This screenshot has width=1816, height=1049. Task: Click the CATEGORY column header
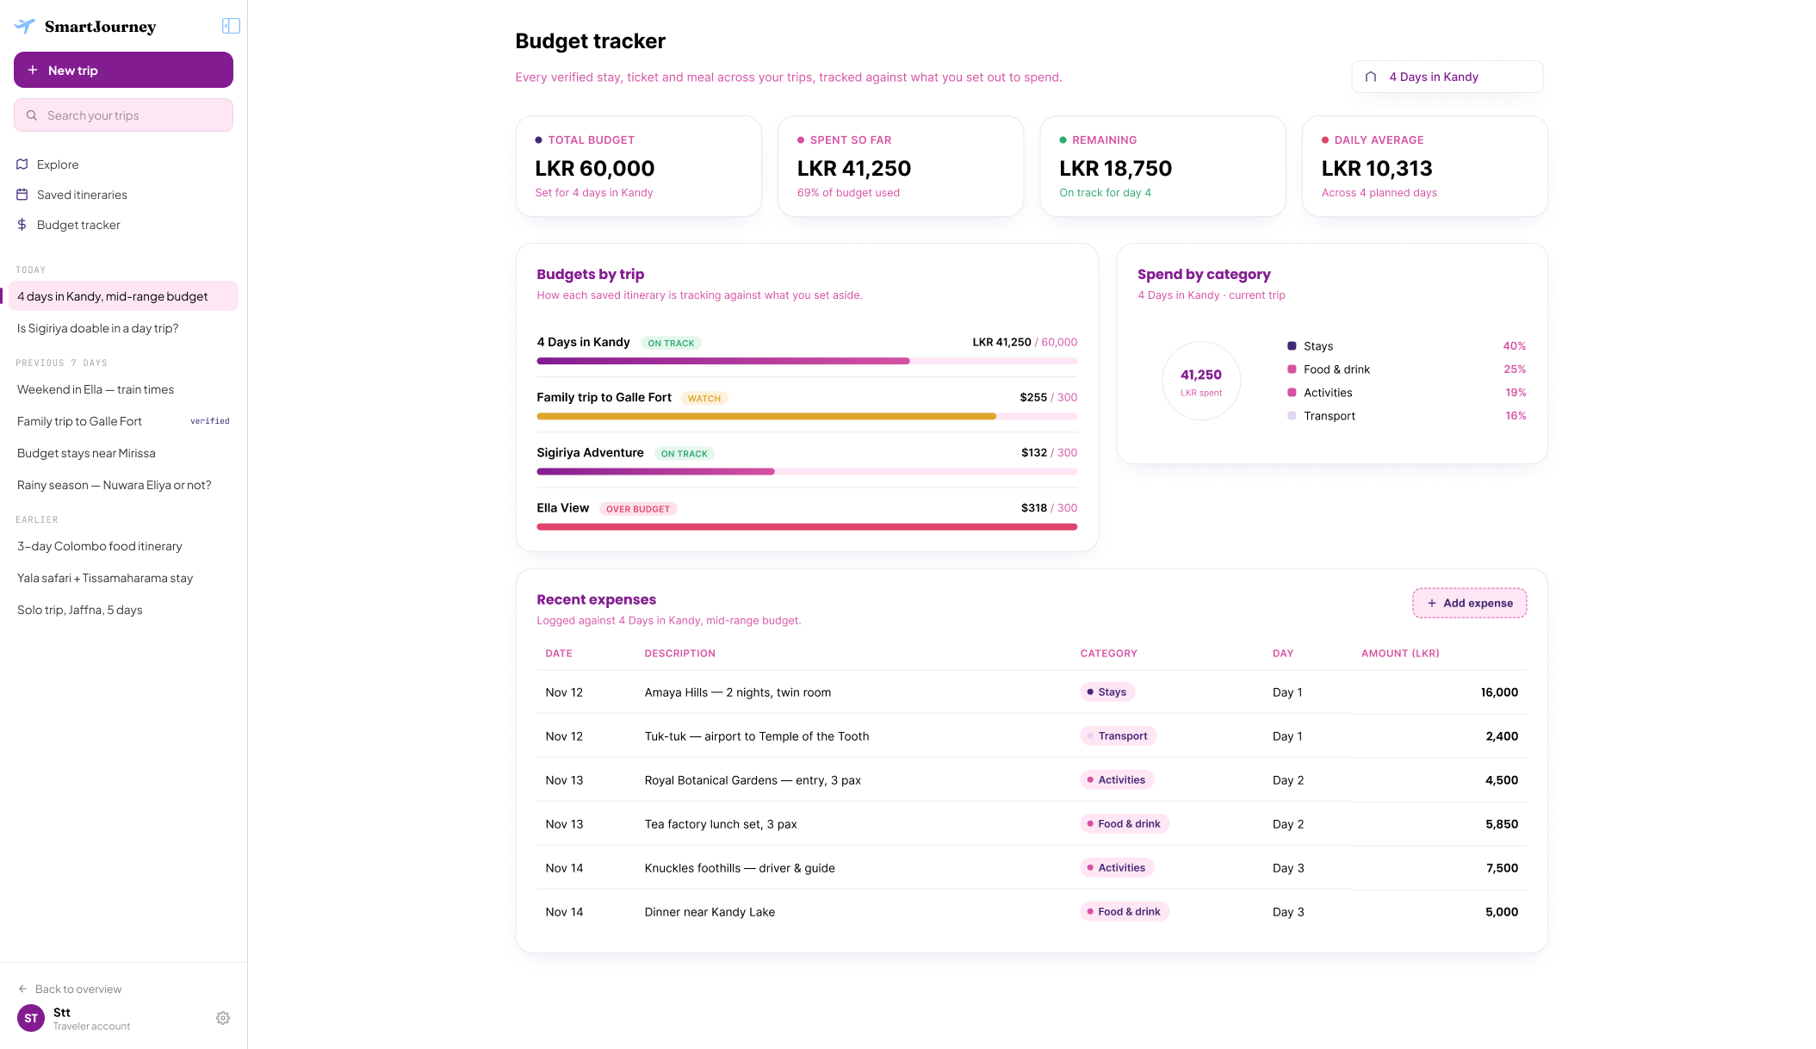(x=1108, y=654)
